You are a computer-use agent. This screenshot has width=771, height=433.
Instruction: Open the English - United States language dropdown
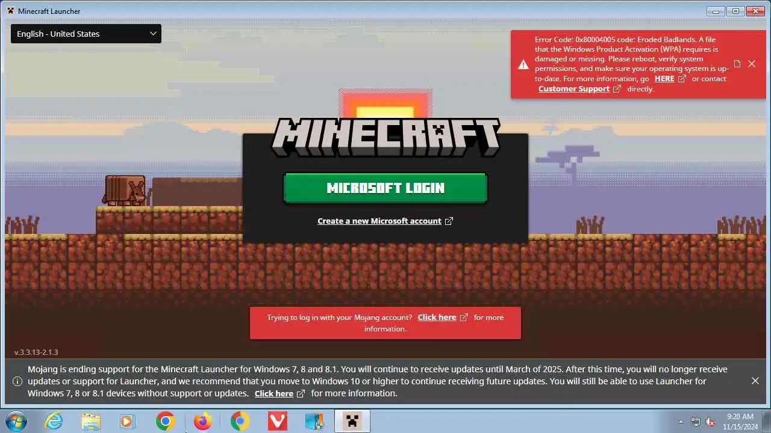coord(86,34)
